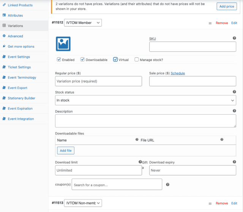
Task: Click the Description help tooltip icon
Action: pos(234,111)
